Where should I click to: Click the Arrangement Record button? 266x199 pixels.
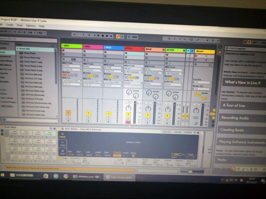107,36
